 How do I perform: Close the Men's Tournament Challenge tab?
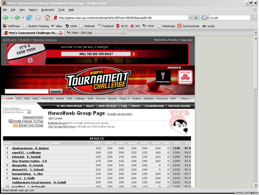(60, 33)
